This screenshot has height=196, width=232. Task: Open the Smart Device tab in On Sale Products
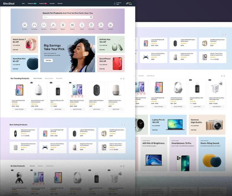(x=50, y=166)
